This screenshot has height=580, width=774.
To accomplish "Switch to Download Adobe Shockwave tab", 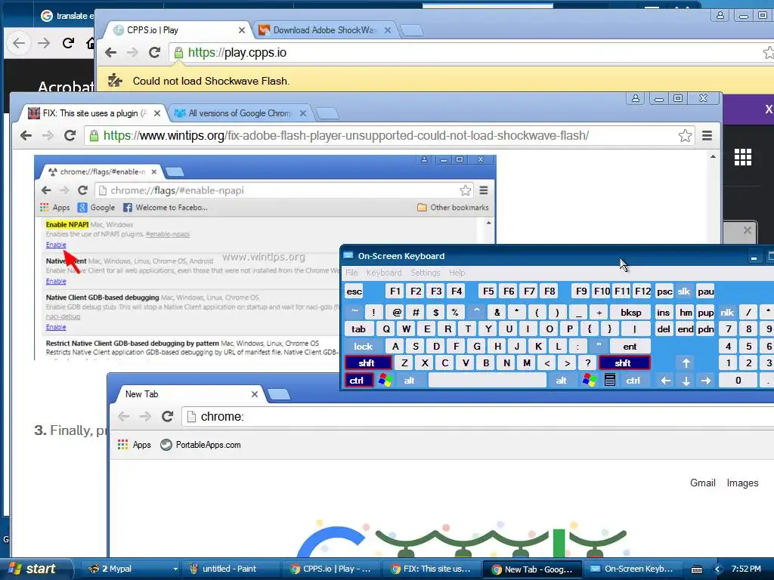I will (325, 30).
